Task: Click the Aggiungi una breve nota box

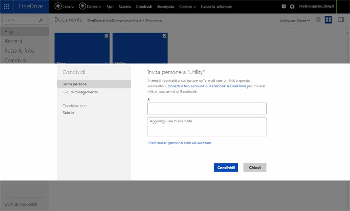Action: pyautogui.click(x=207, y=126)
